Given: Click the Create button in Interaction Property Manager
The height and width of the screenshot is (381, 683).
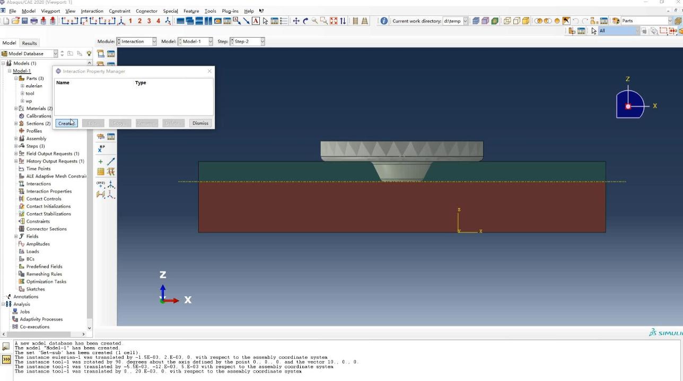Looking at the screenshot, I should [66, 123].
